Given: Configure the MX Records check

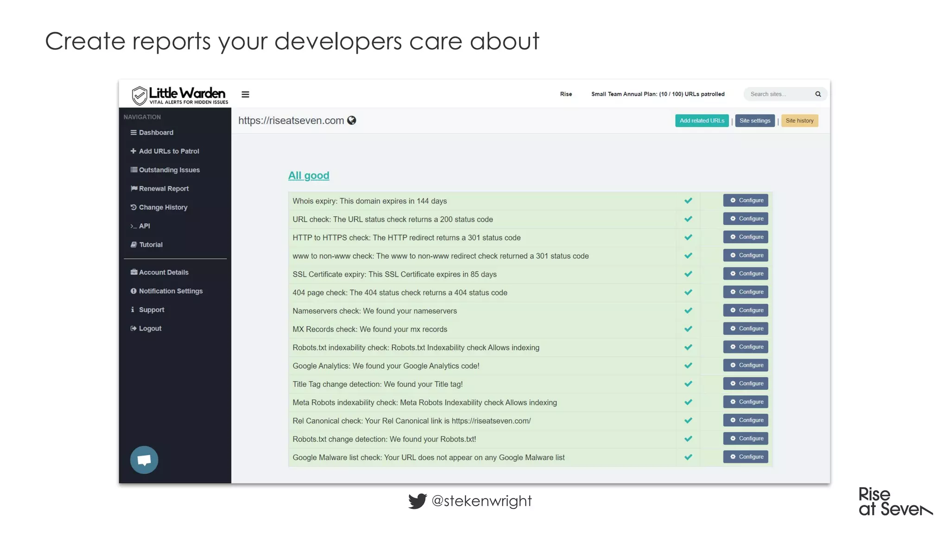Looking at the screenshot, I should pyautogui.click(x=746, y=328).
